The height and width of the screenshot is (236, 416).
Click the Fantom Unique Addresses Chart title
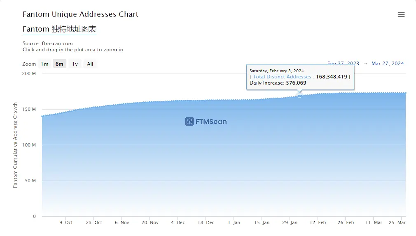80,14
